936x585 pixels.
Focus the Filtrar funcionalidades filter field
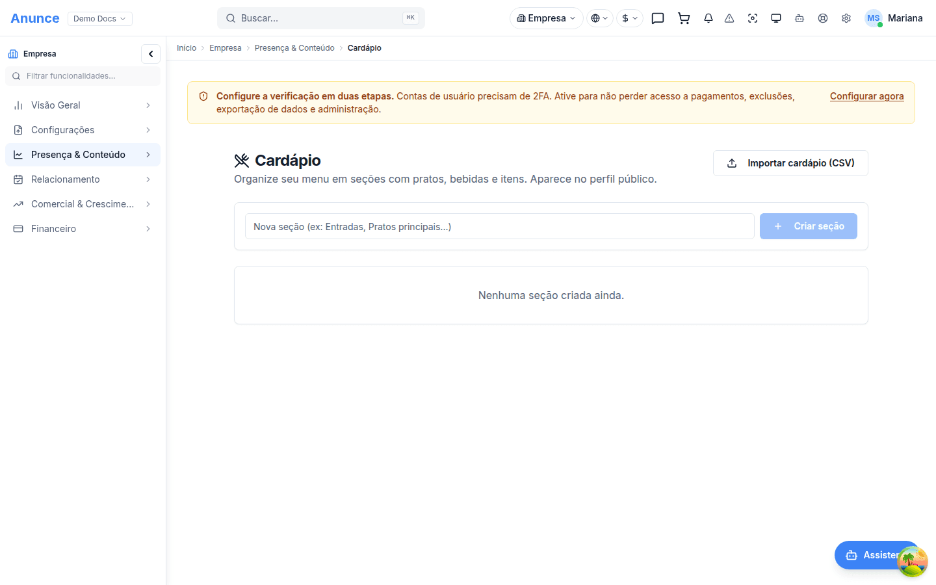tap(83, 76)
